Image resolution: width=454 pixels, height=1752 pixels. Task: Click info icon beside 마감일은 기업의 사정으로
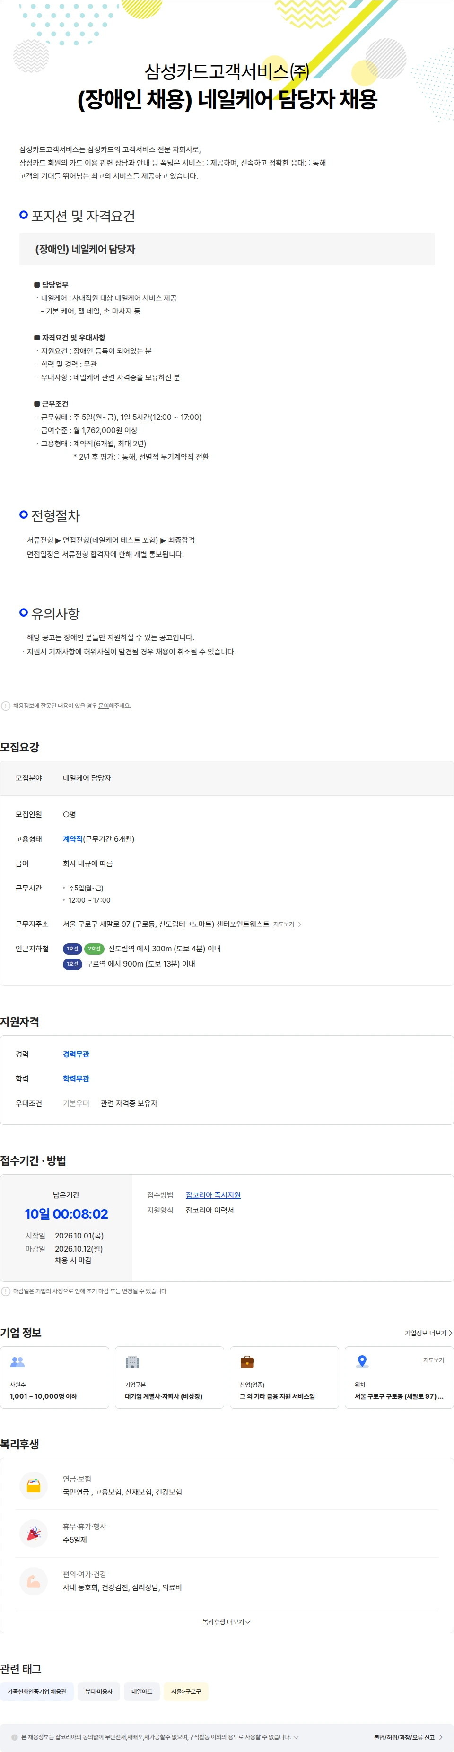(x=6, y=1291)
